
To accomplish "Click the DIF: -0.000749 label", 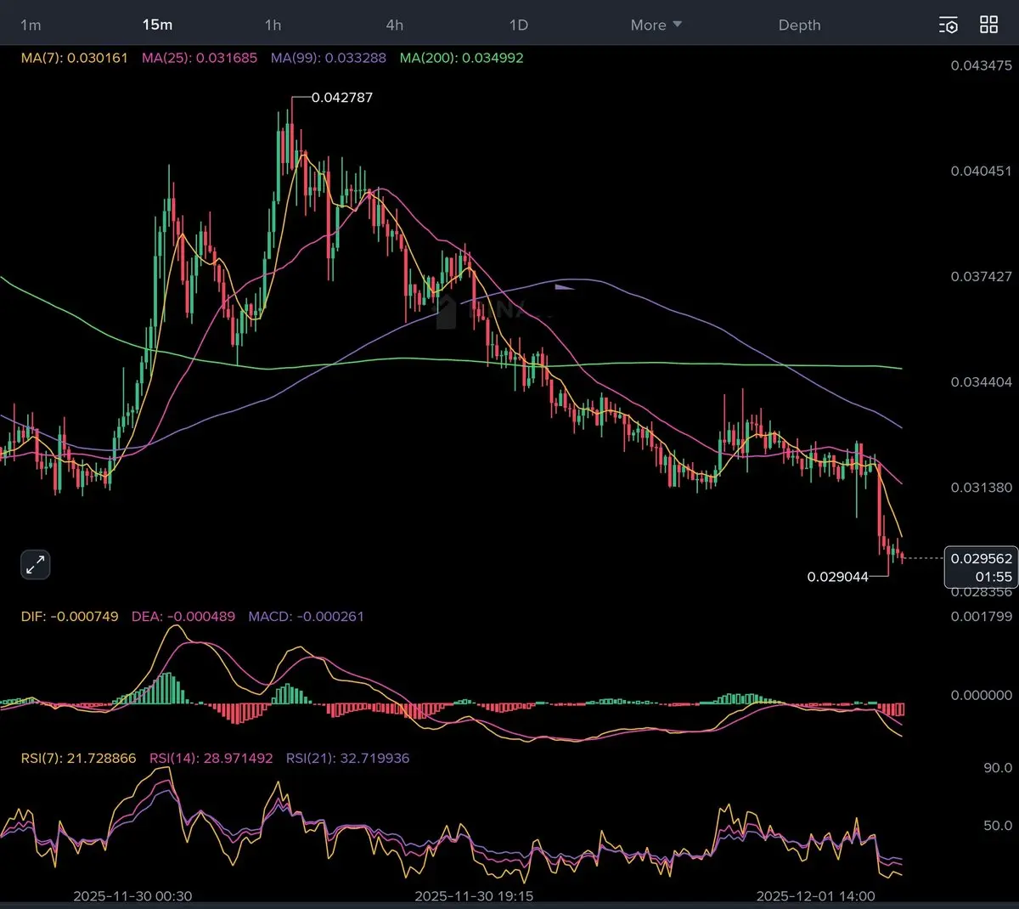I will [x=70, y=616].
